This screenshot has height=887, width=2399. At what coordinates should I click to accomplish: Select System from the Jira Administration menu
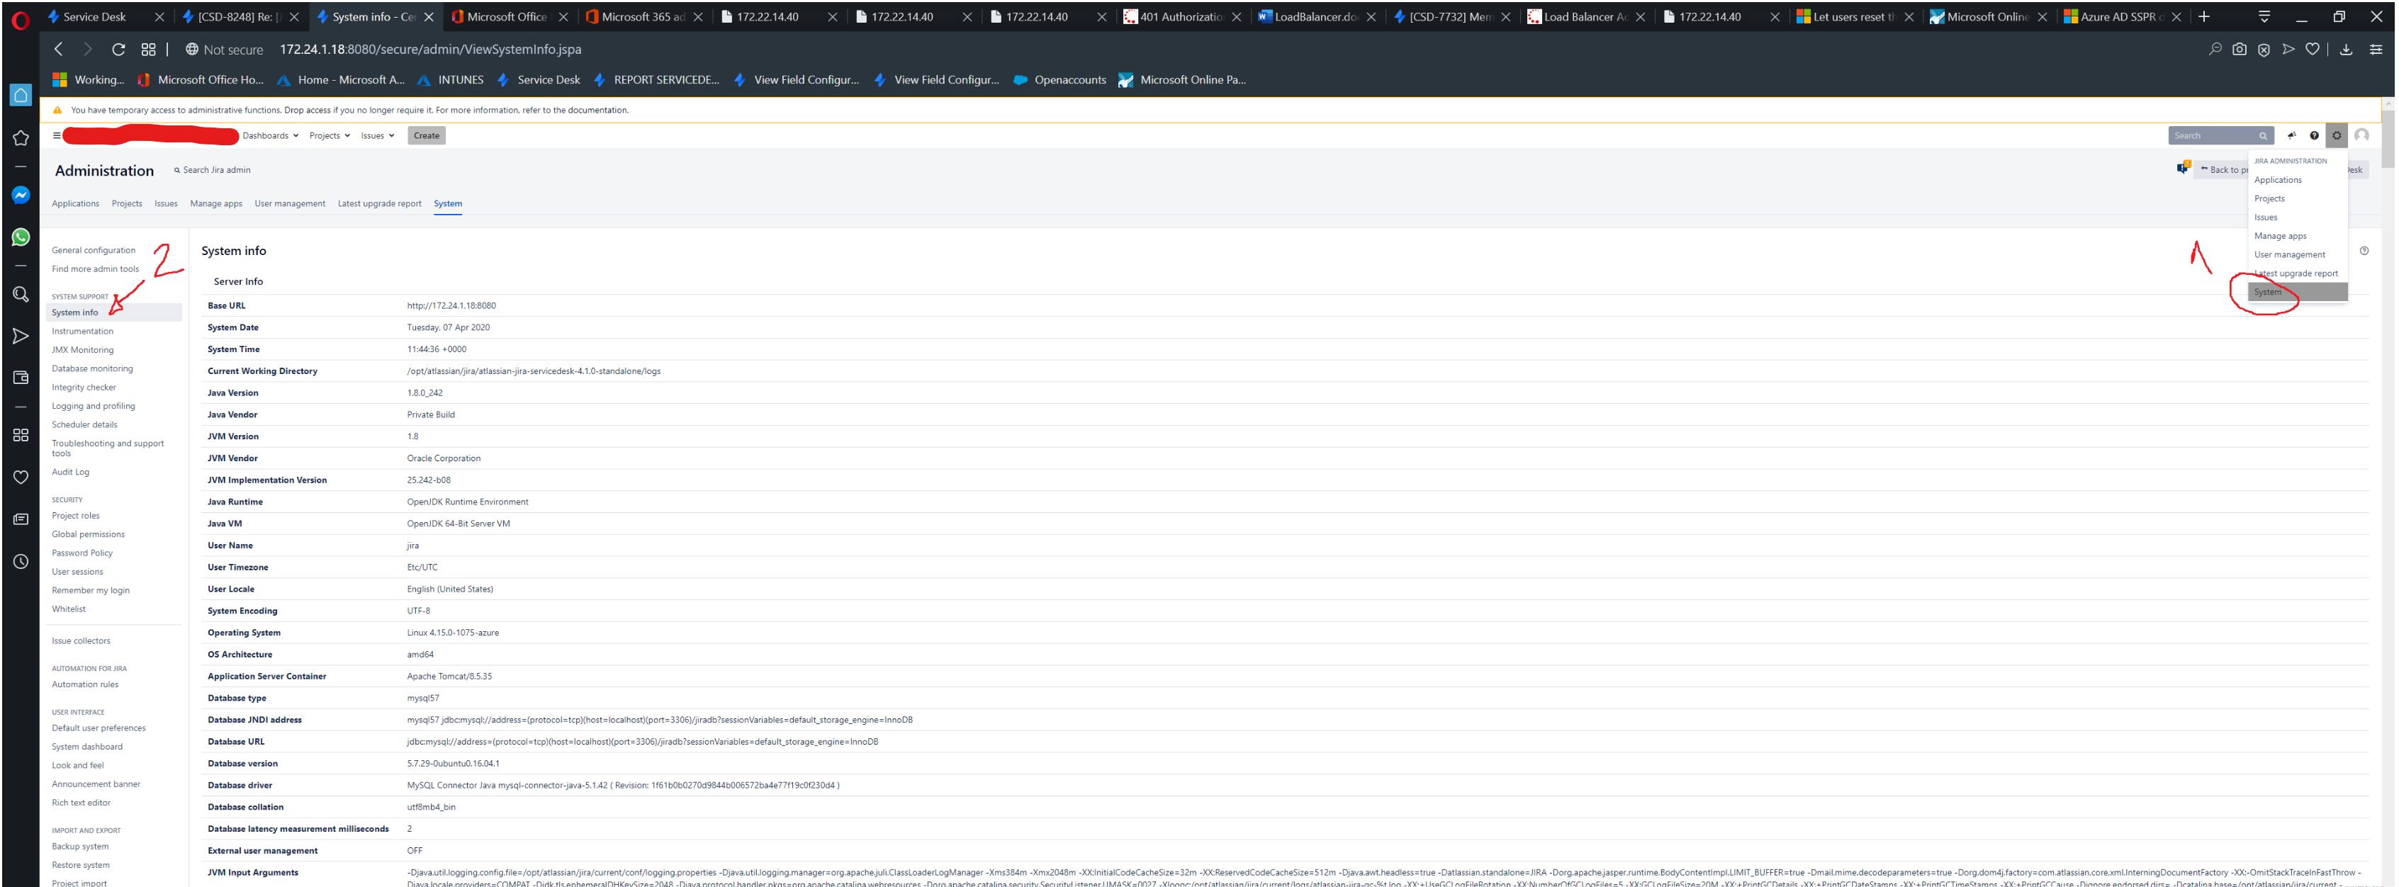point(2269,291)
